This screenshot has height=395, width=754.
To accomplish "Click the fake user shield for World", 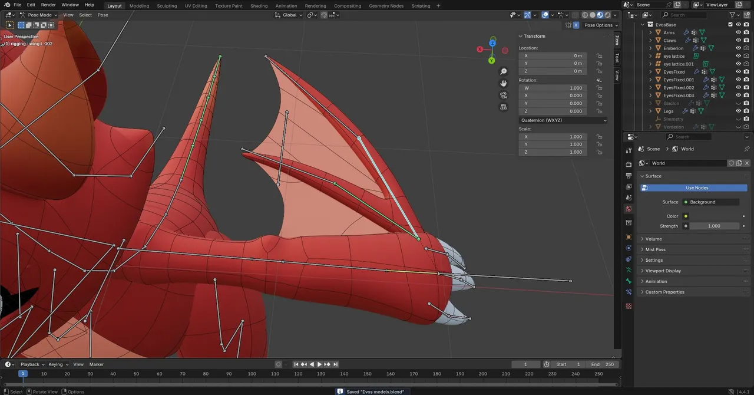I will pos(731,163).
